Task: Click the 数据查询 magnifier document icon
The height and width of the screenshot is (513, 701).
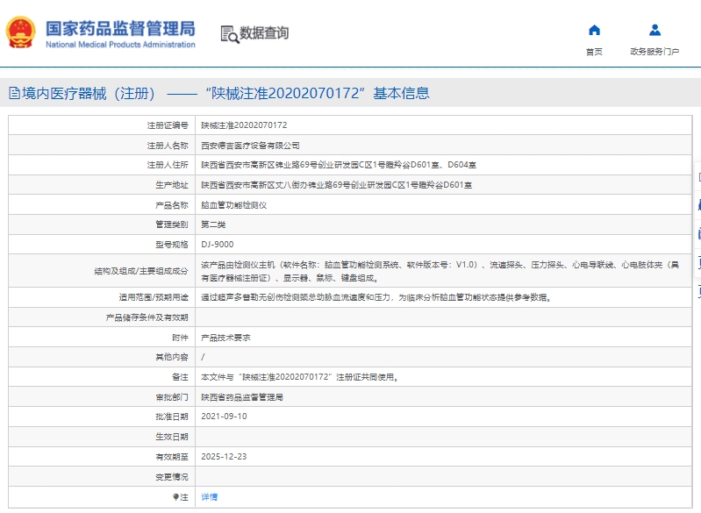Action: (x=229, y=33)
